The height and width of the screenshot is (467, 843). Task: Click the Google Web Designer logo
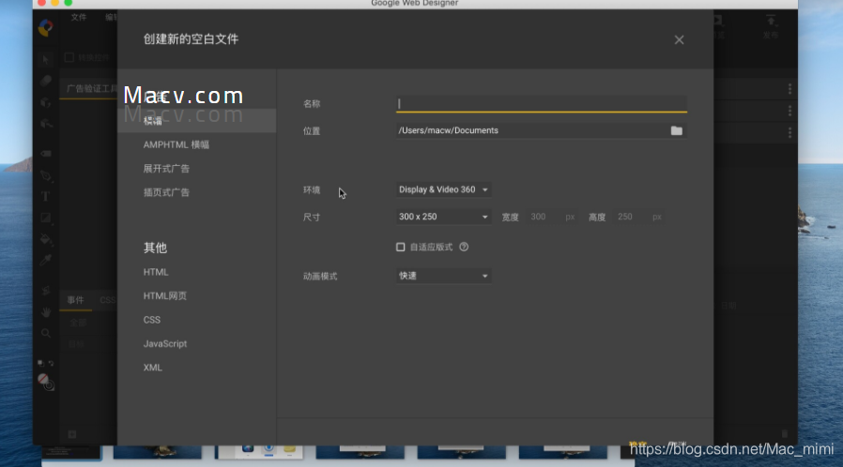click(46, 27)
